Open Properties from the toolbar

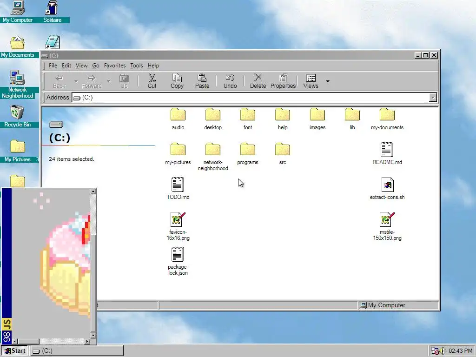click(283, 81)
